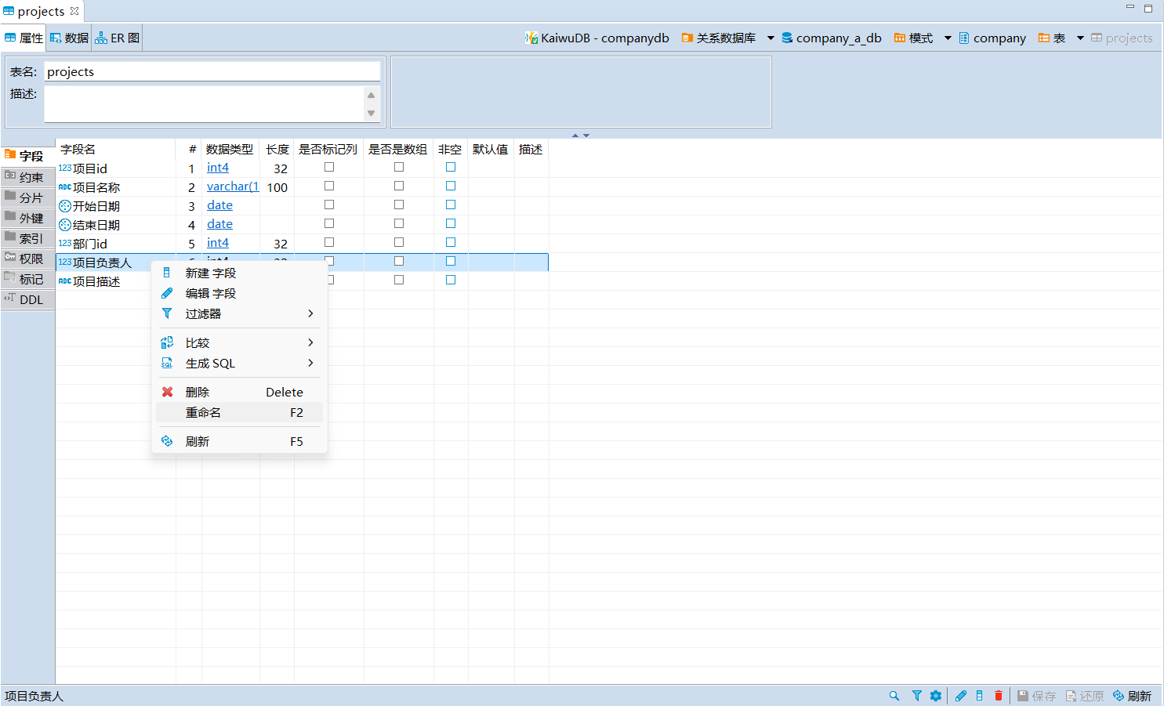Image resolution: width=1164 pixels, height=706 pixels.
Task: Click the new column icon in bottom toolbar
Action: pyautogui.click(x=980, y=696)
